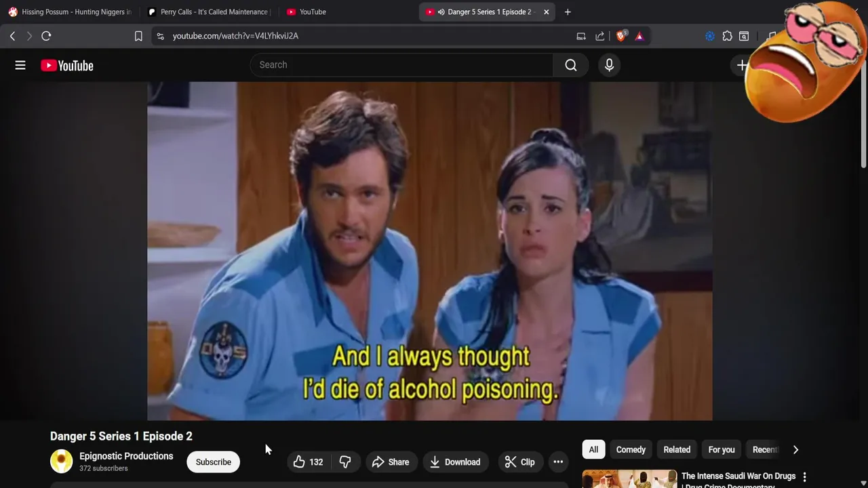Go forward with browser forward arrow

(x=29, y=36)
